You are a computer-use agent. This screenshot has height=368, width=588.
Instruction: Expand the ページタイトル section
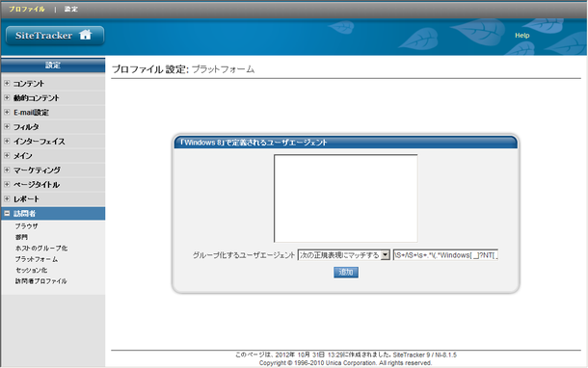click(7, 184)
